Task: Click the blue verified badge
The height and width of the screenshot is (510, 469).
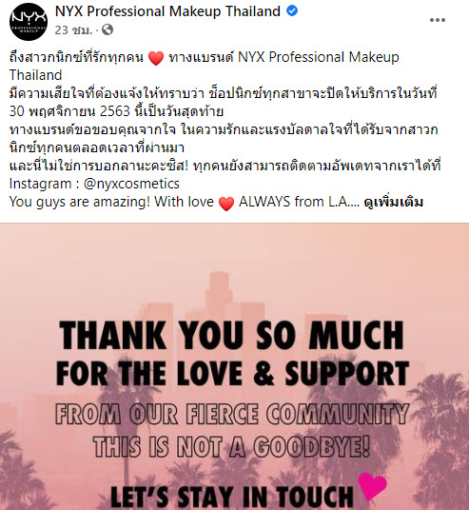Action: click(292, 11)
